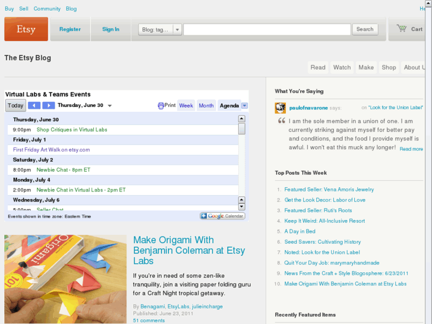Viewport: 432px width, 324px height.
Task: Click the agenda scroll down arrow
Action: pyautogui.click(x=242, y=206)
